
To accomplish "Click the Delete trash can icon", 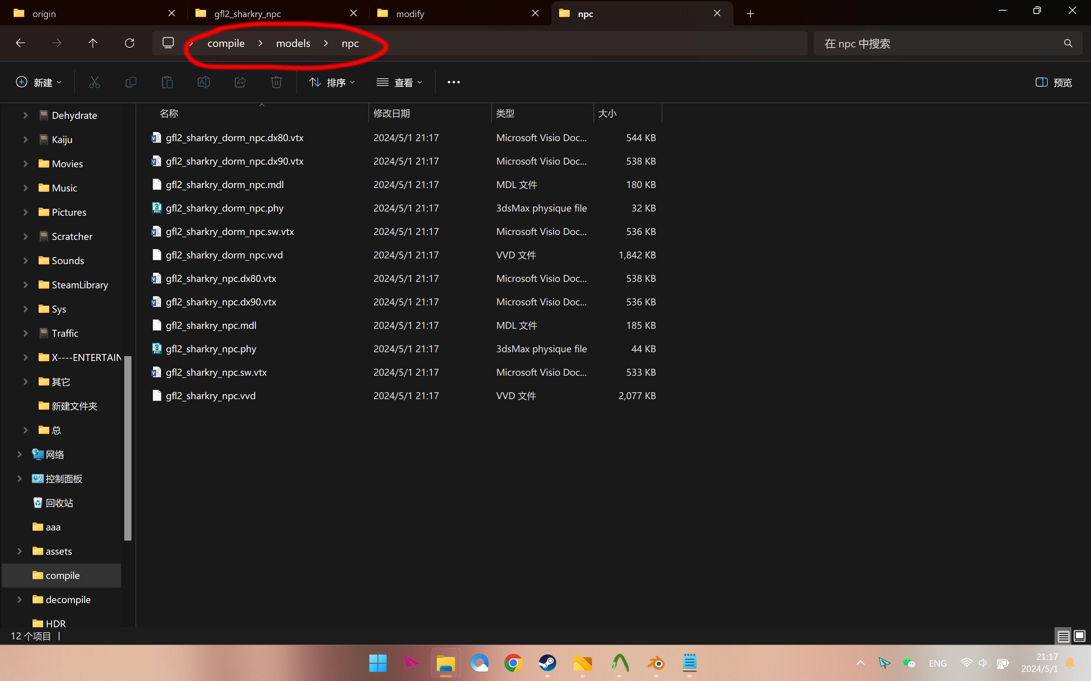I will (x=277, y=82).
